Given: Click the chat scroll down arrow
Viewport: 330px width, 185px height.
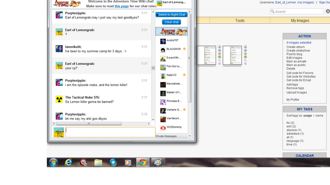Looking at the screenshot, I should point(153,120).
